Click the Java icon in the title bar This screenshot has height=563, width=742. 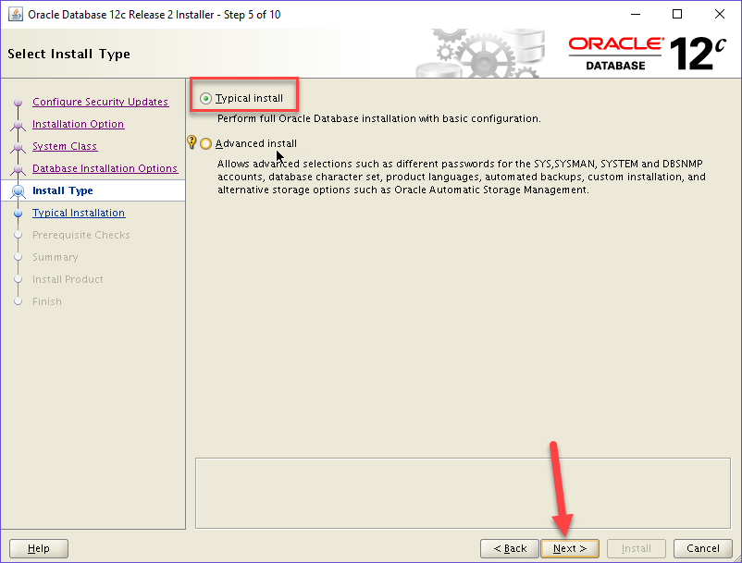coord(16,14)
